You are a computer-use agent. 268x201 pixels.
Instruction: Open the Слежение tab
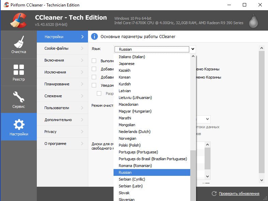click(x=62, y=96)
